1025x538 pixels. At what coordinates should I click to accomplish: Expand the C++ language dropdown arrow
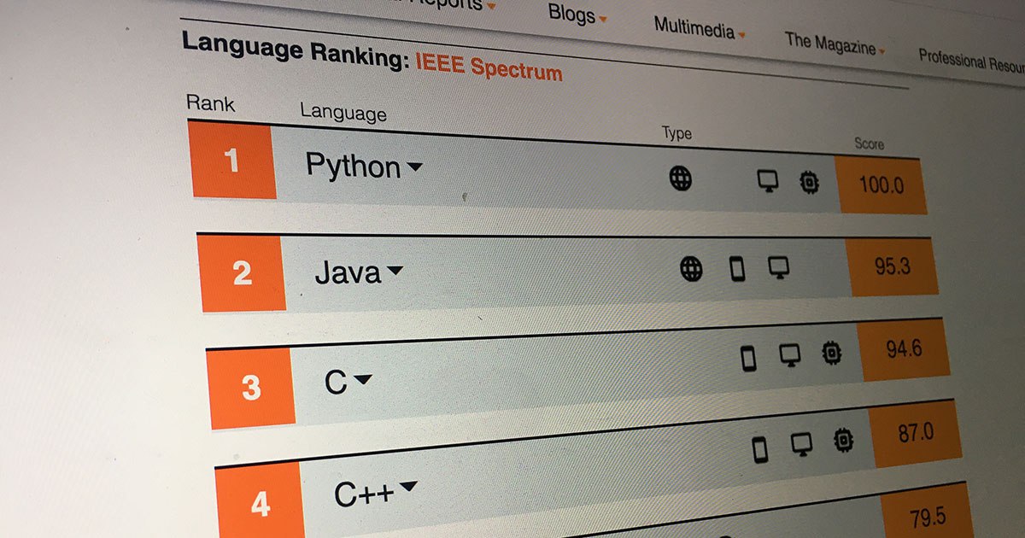pyautogui.click(x=408, y=487)
